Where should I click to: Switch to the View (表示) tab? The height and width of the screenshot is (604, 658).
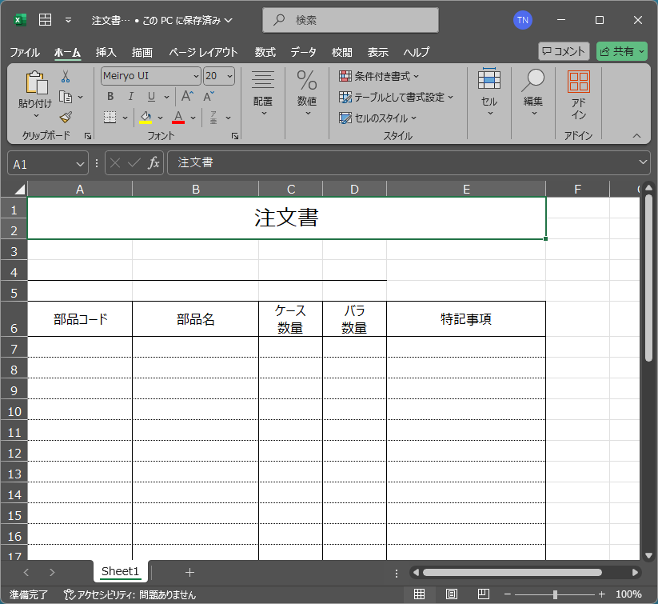377,52
